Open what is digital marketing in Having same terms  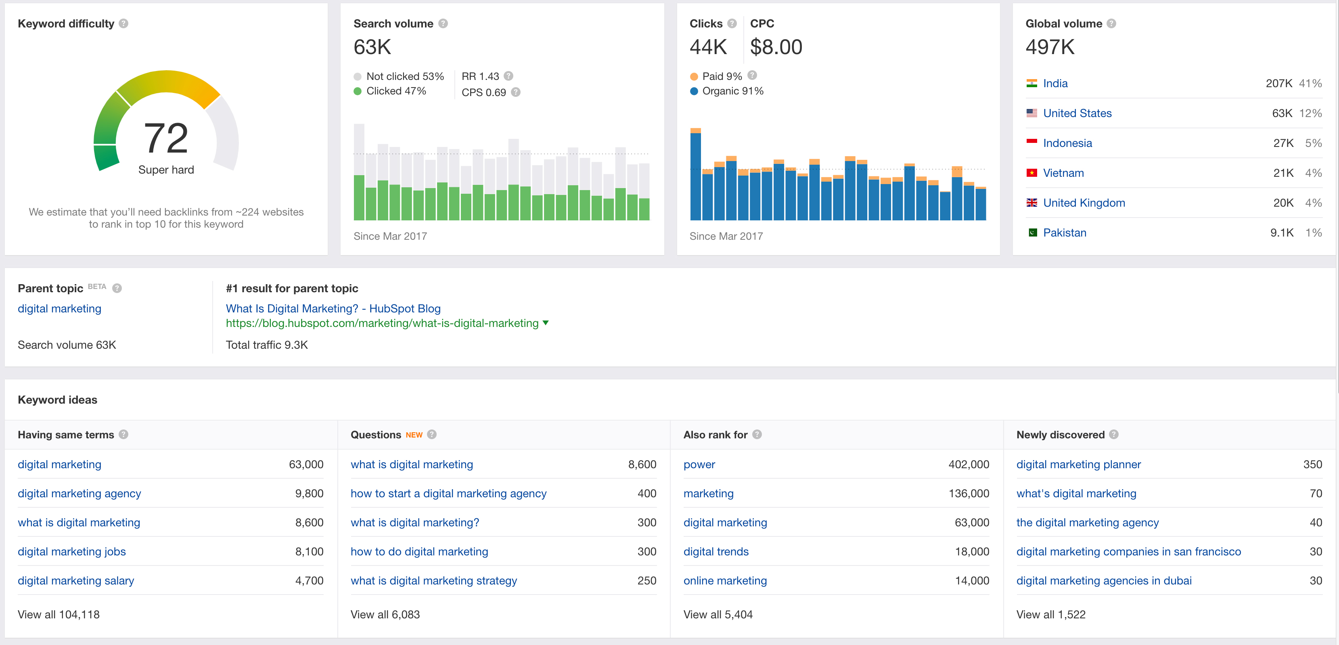coord(79,522)
